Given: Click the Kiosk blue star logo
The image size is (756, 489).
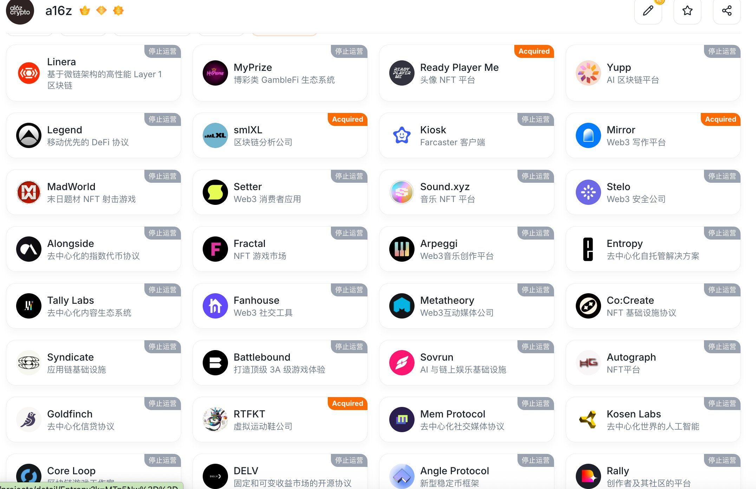Looking at the screenshot, I should [402, 135].
